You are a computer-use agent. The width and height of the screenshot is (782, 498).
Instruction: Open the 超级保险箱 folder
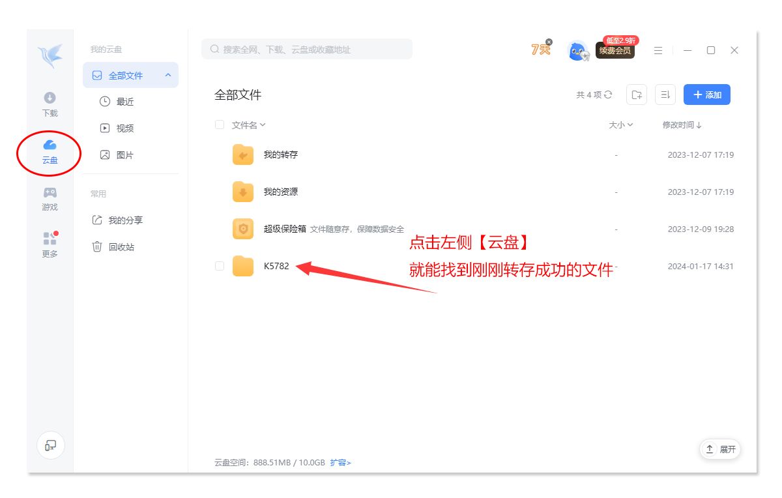pyautogui.click(x=284, y=229)
